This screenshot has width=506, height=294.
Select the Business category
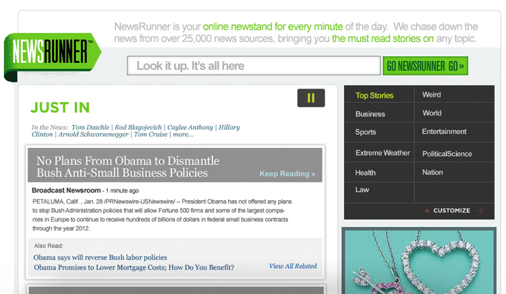[x=370, y=114]
